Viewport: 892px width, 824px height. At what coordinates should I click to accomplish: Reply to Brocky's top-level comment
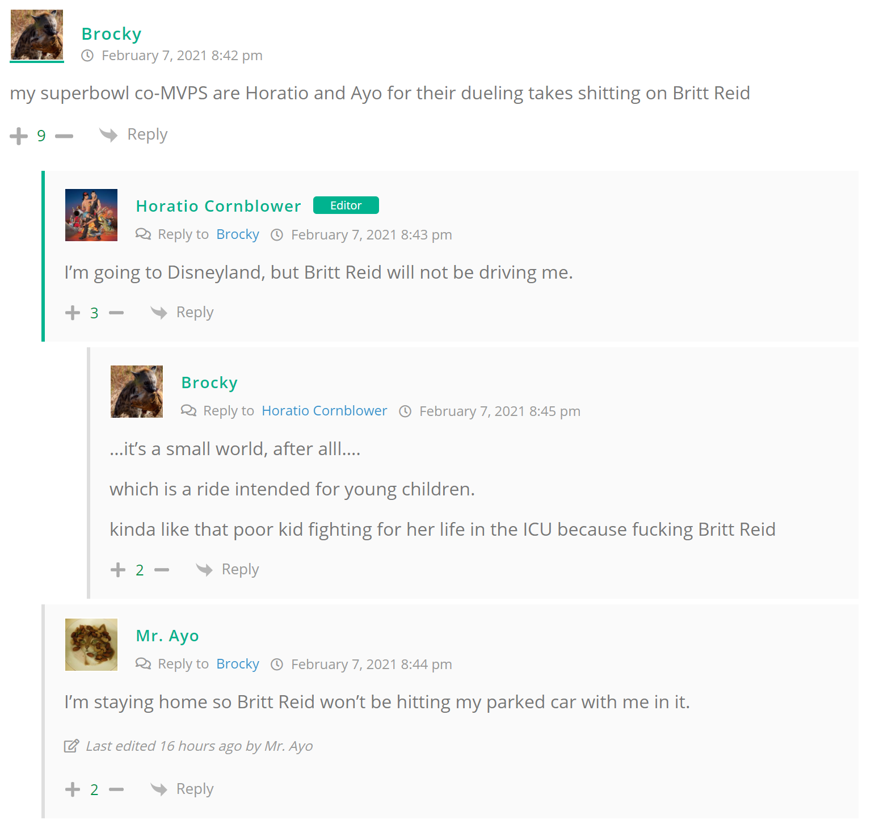pos(134,135)
